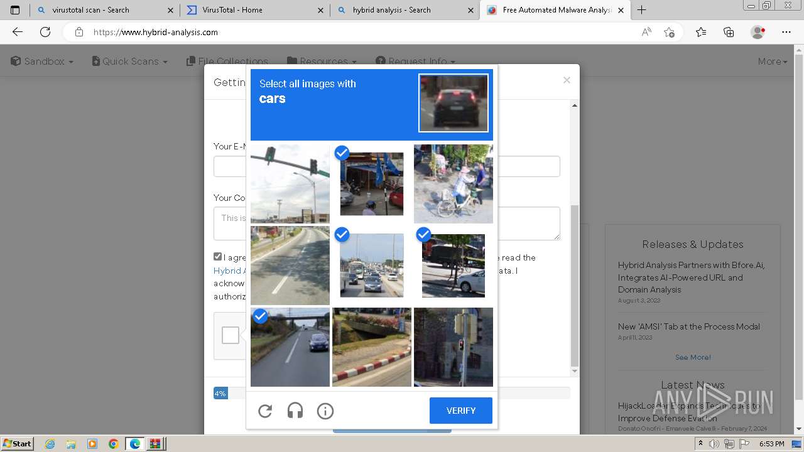804x452 pixels.
Task: Click the VERIFY button
Action: pyautogui.click(x=461, y=411)
